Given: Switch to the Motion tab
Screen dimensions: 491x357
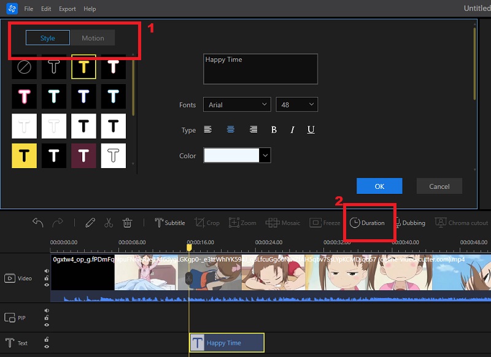Looking at the screenshot, I should pos(93,37).
